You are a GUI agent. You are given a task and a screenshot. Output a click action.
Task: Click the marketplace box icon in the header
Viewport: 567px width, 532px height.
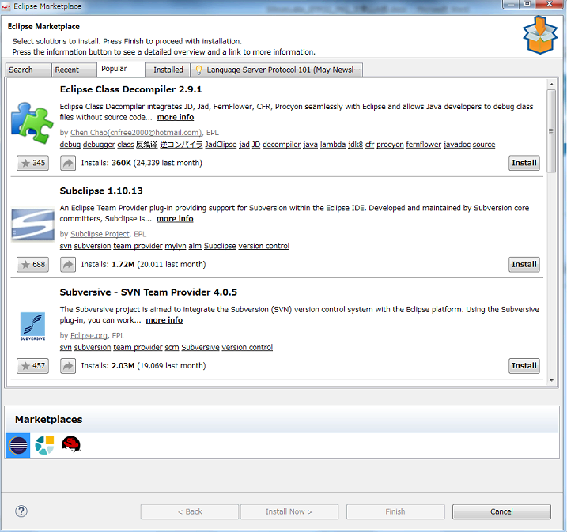coord(540,35)
